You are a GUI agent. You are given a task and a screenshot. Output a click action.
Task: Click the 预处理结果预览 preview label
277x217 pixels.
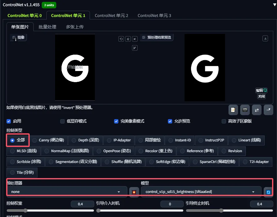157,37
